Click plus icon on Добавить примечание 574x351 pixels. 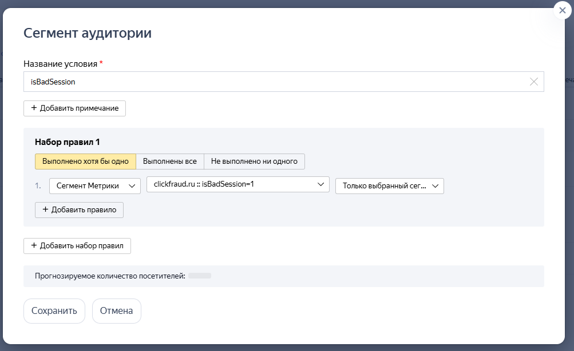pos(34,108)
